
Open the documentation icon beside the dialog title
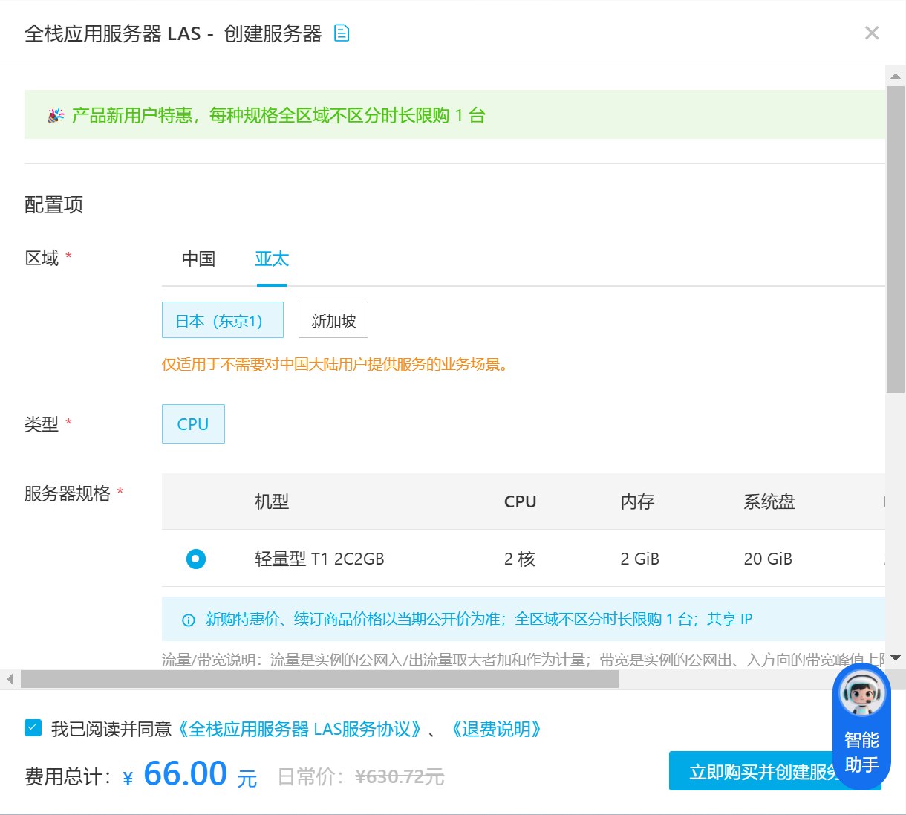pyautogui.click(x=342, y=33)
